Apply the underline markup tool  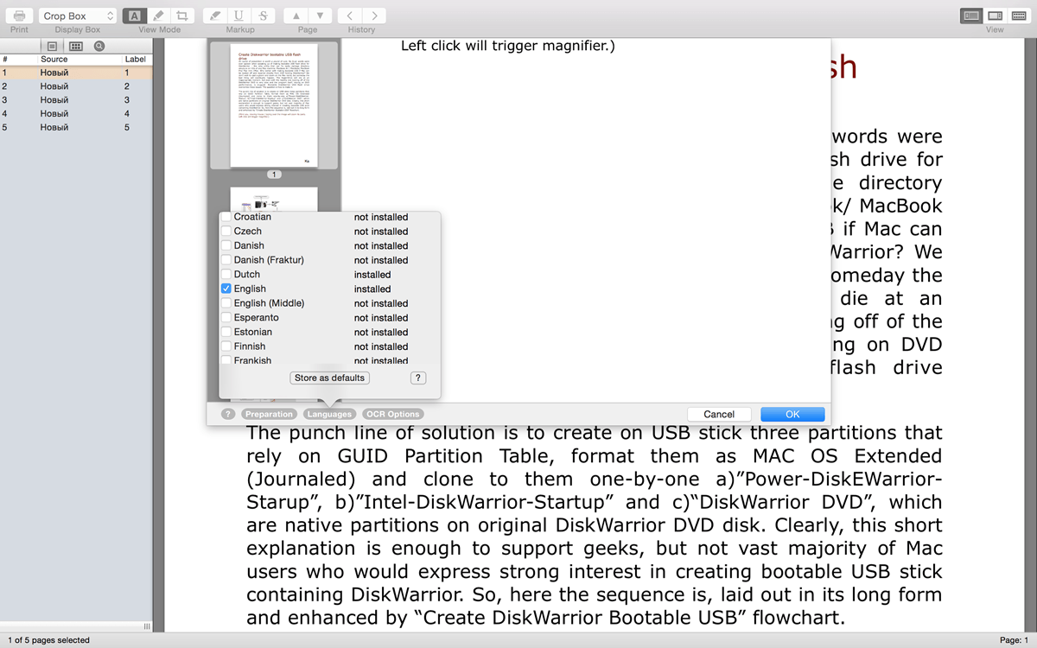tap(239, 16)
